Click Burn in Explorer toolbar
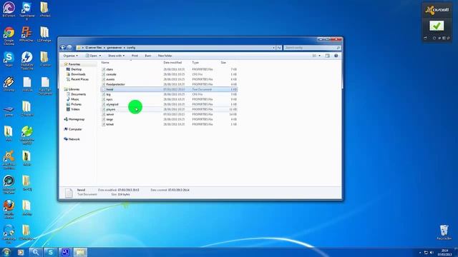This screenshot has width=458, height=257. coord(148,56)
